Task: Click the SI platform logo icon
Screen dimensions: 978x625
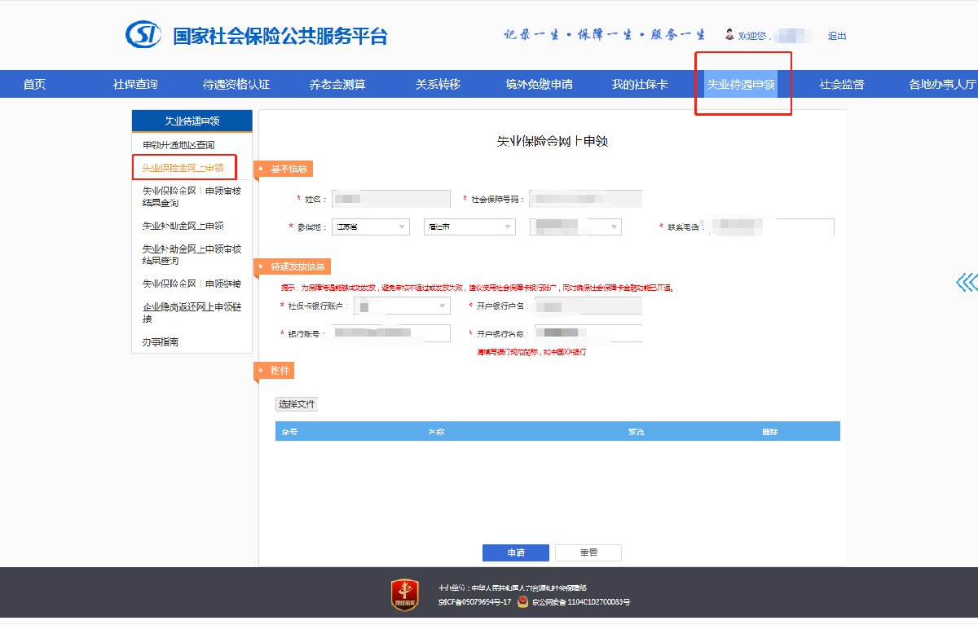Action: [x=143, y=35]
